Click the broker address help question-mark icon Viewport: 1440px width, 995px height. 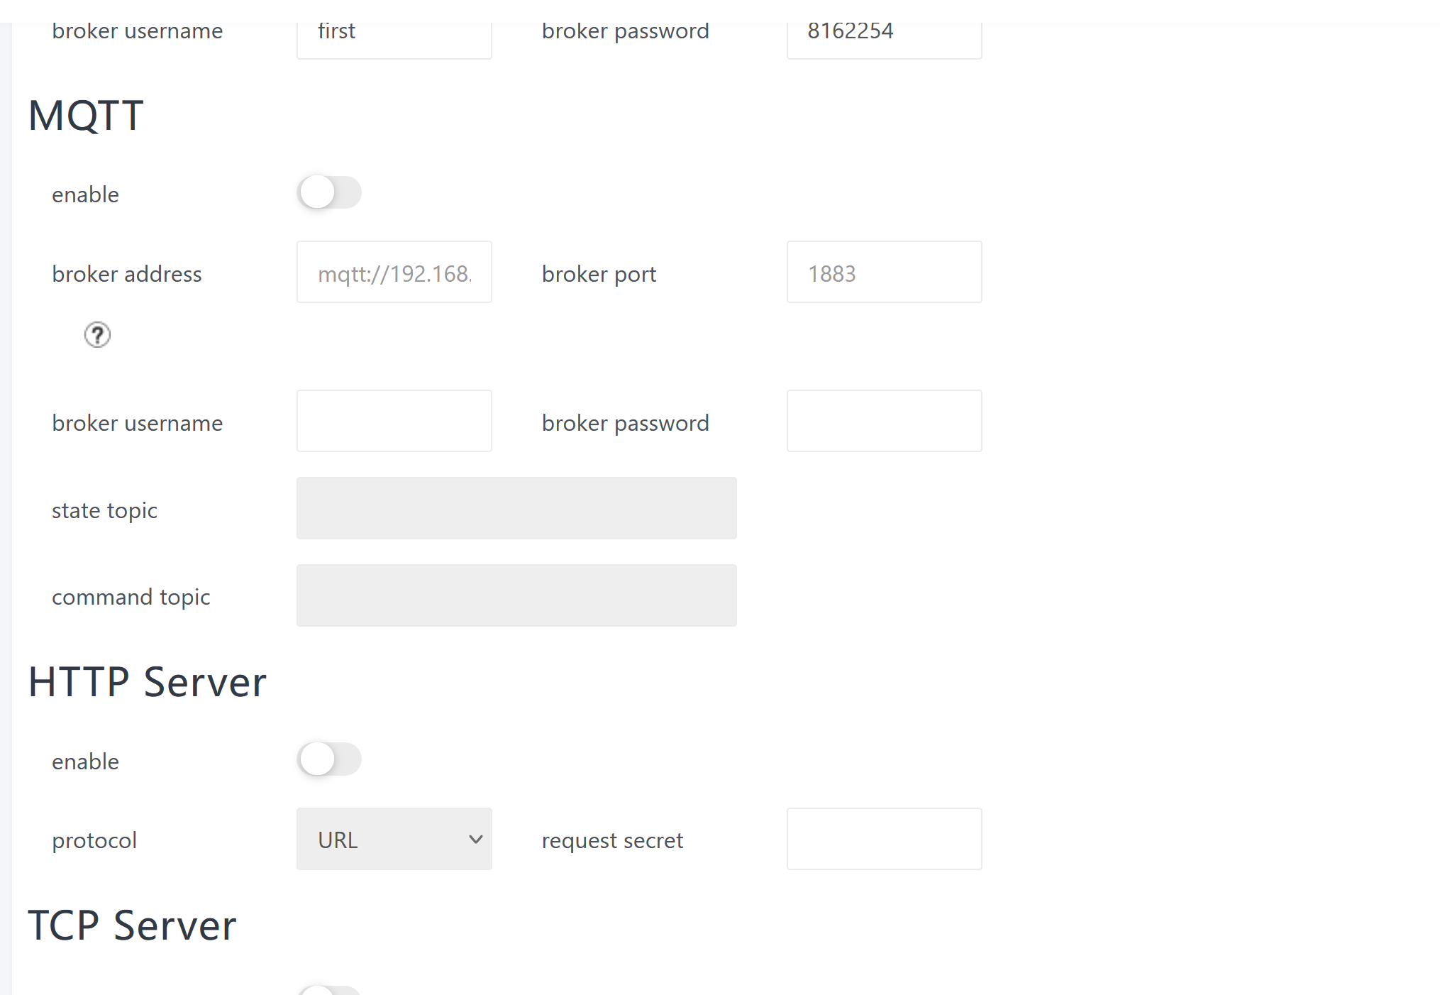click(97, 334)
